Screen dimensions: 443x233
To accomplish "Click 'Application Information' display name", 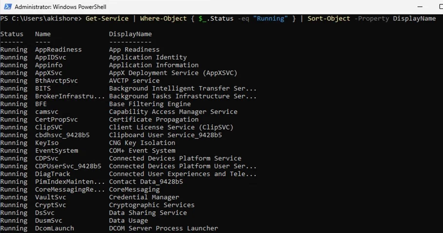I will pyautogui.click(x=154, y=65).
